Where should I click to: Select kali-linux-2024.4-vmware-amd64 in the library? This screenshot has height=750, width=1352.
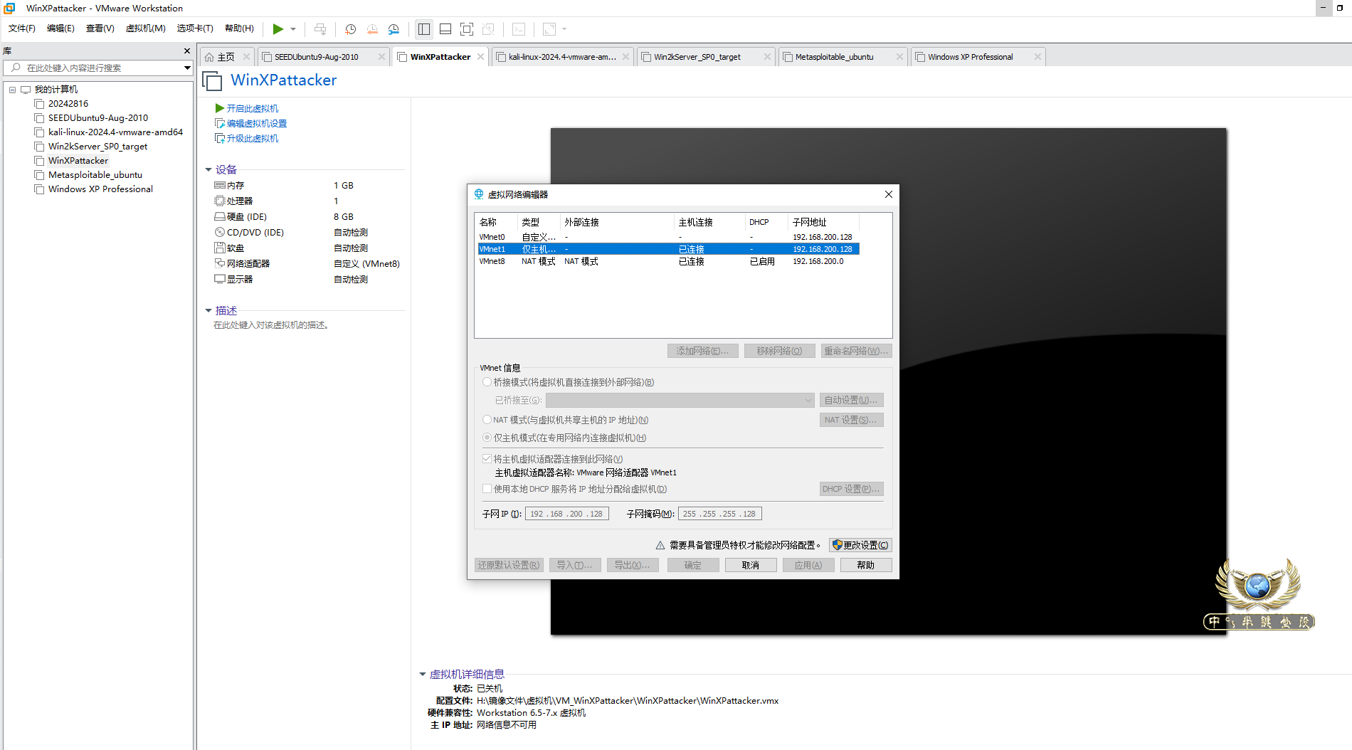(115, 132)
